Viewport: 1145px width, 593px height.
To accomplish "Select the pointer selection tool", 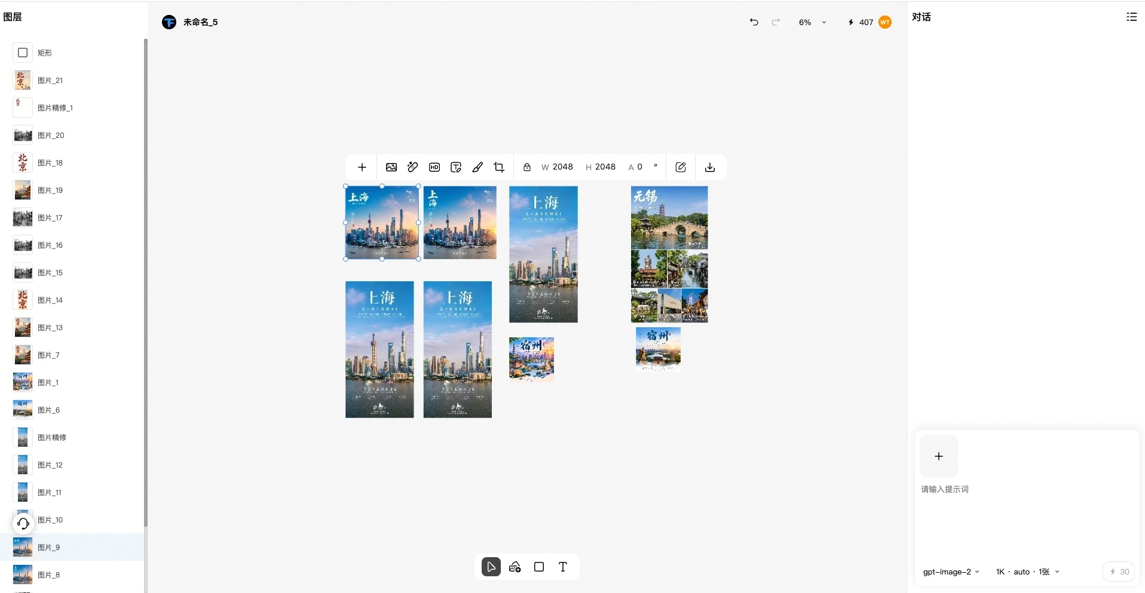I will [x=491, y=567].
